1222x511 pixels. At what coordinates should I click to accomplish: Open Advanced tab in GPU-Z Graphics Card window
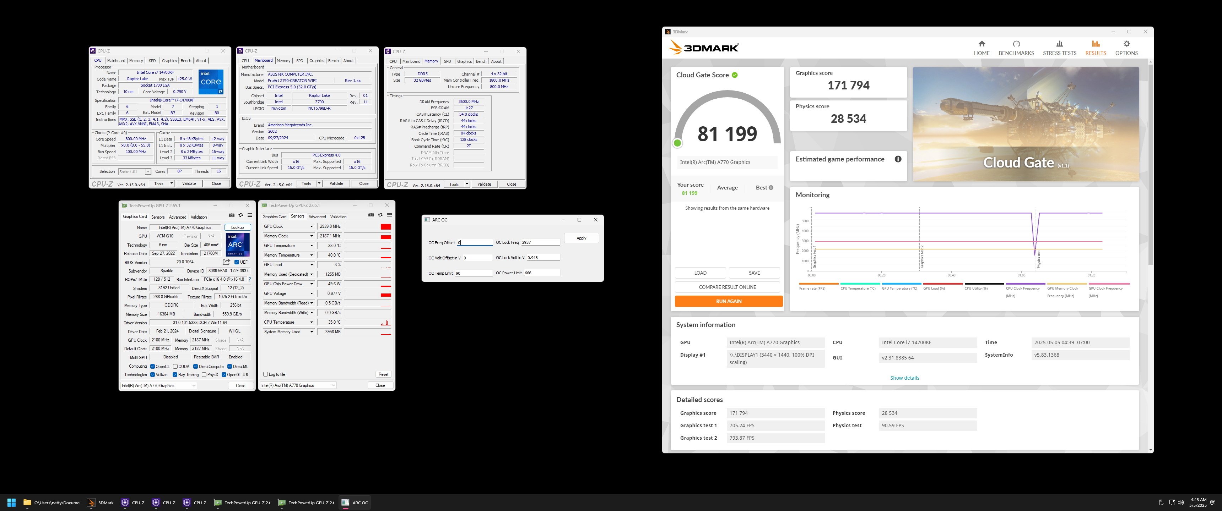pos(177,217)
